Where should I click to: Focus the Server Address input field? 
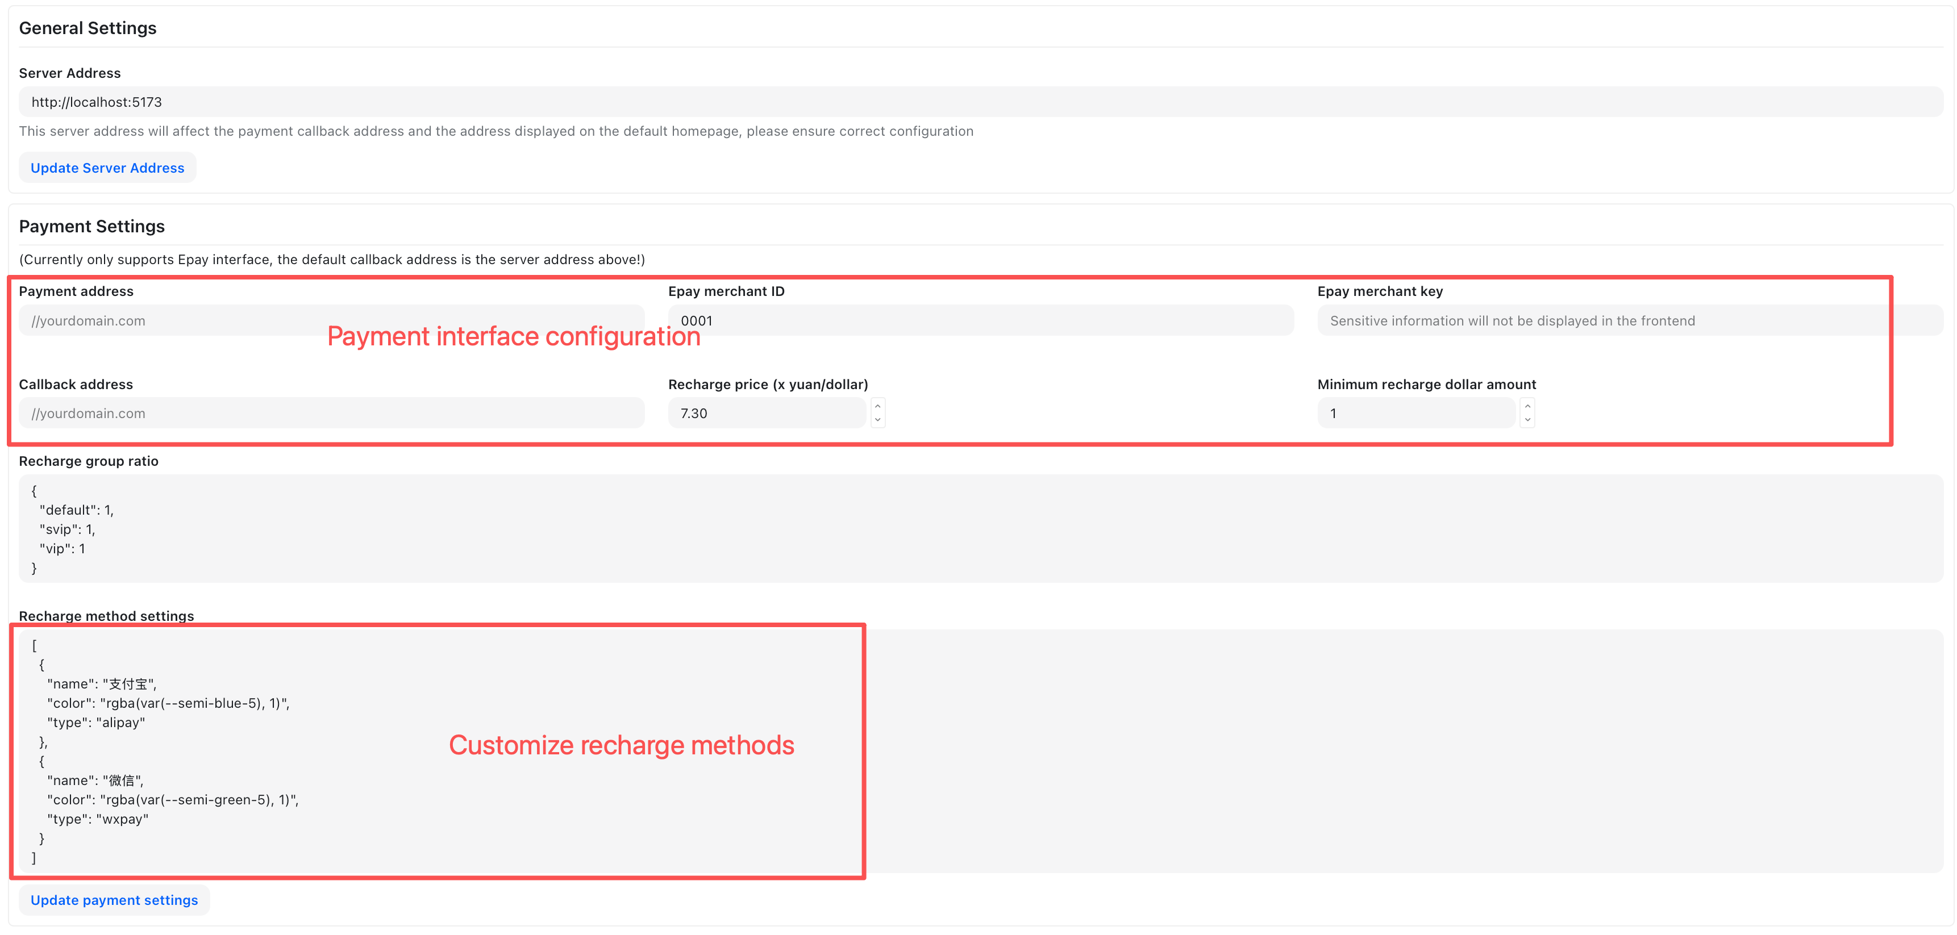click(x=980, y=102)
